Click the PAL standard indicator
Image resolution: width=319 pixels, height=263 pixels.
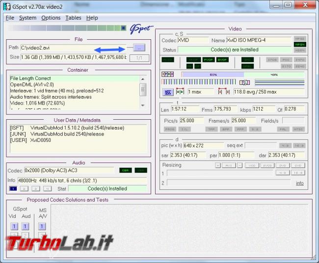283,129
